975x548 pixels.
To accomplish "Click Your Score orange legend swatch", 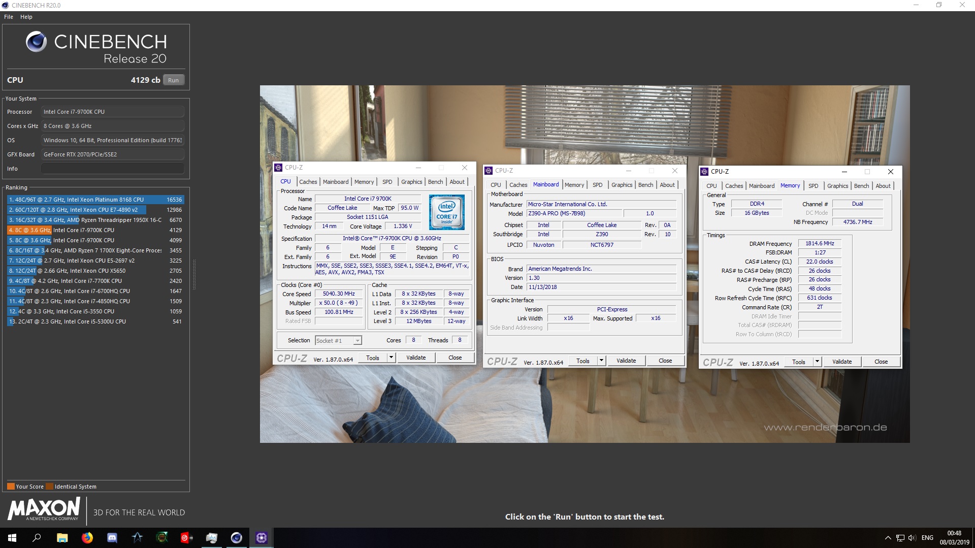I will 11,486.
